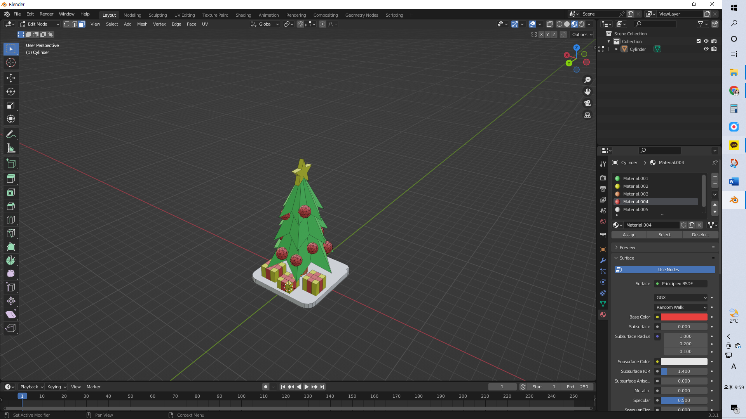Click the pan view hand icon
This screenshot has height=419, width=746.
click(x=587, y=92)
